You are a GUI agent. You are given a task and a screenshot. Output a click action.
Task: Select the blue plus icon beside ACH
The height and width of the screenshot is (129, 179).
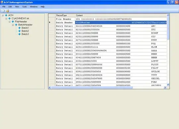(x=6, y=15)
